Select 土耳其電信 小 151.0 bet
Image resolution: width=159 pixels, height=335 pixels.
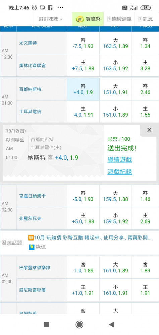point(115,112)
